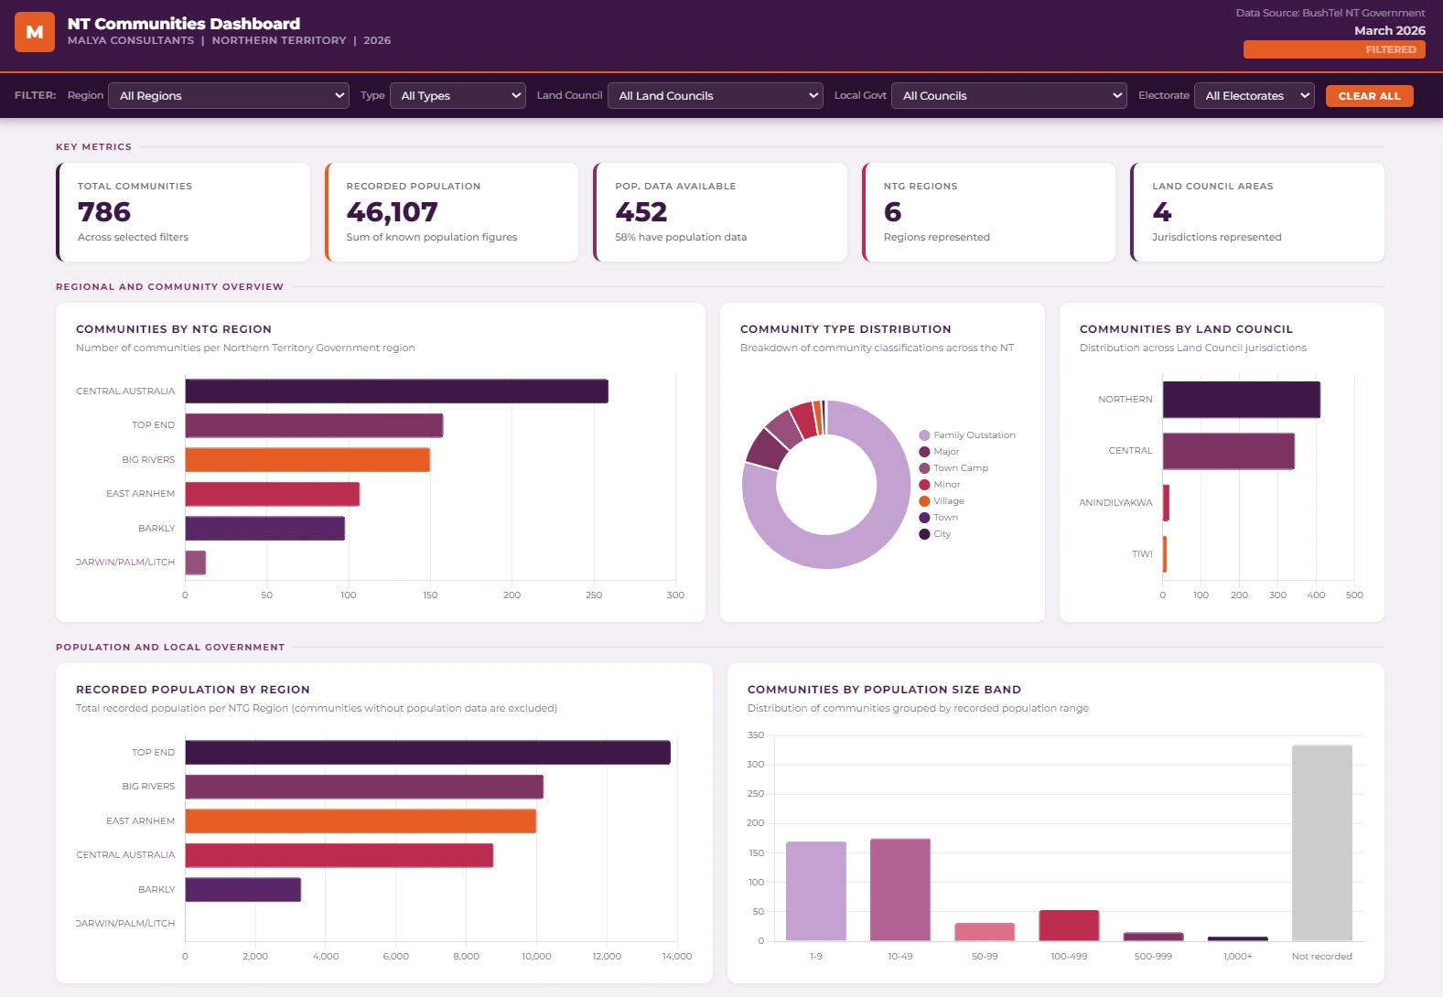This screenshot has height=997, width=1443.
Task: Click the Central land council bar
Action: coord(1229,451)
